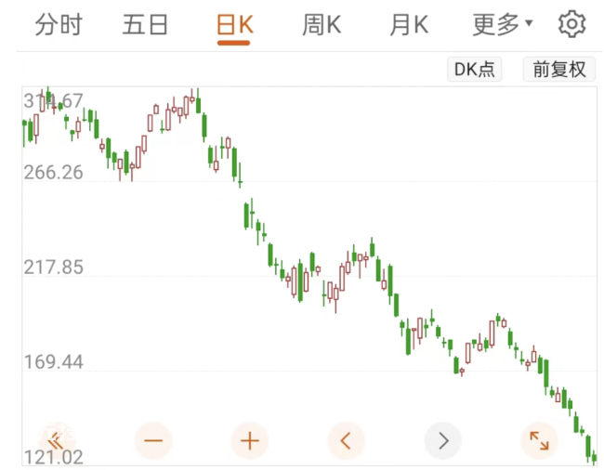Expand the 更多 more options dropdown

[x=503, y=25]
